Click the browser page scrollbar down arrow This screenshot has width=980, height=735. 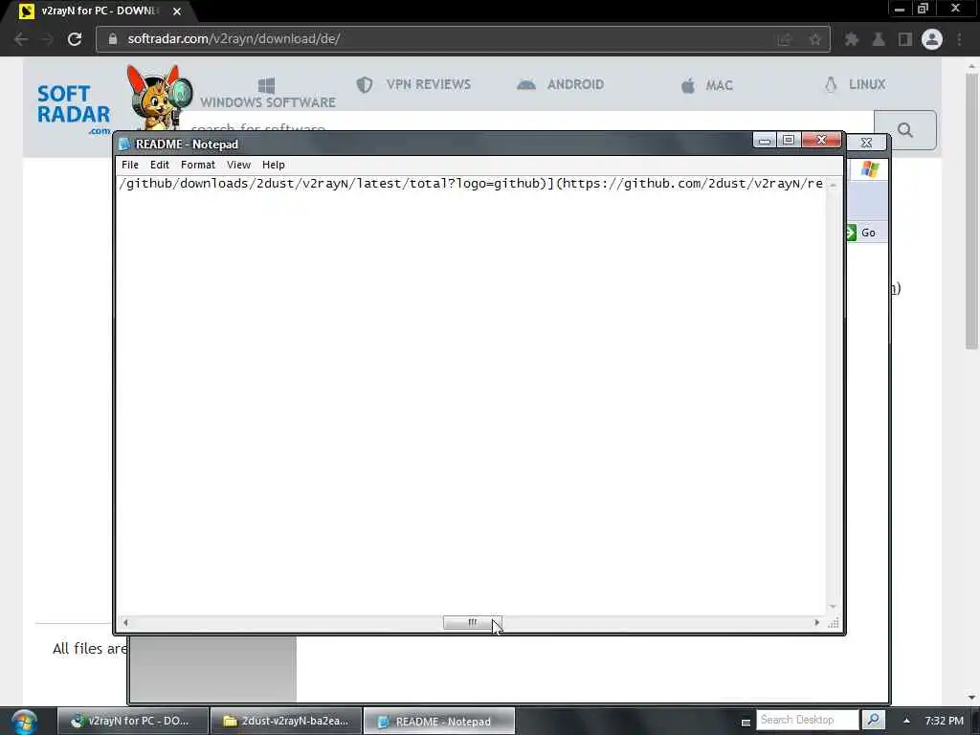pos(971,697)
